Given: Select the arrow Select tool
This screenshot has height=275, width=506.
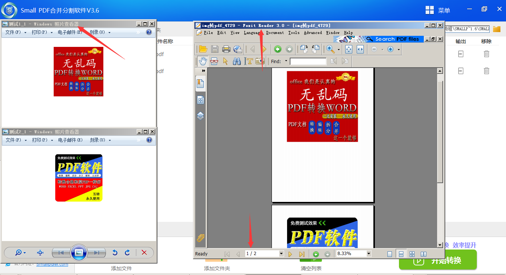Looking at the screenshot, I should 225,61.
